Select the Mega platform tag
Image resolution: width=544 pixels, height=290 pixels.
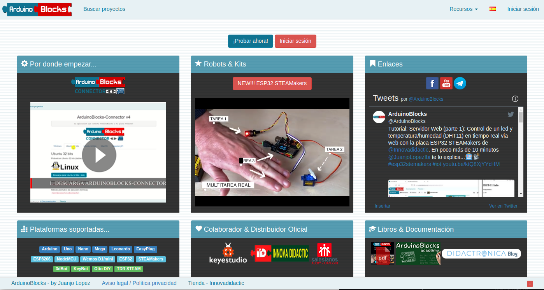click(x=100, y=249)
